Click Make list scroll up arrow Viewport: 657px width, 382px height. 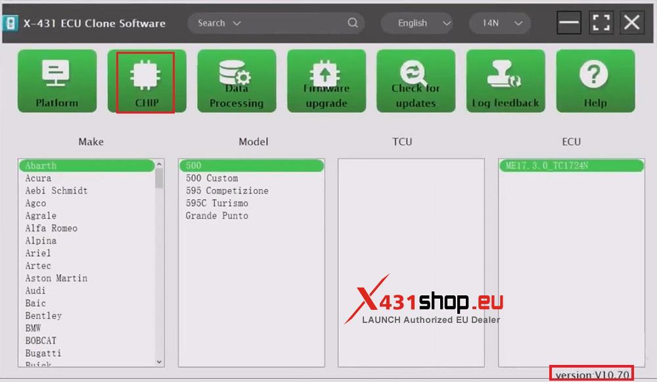159,165
